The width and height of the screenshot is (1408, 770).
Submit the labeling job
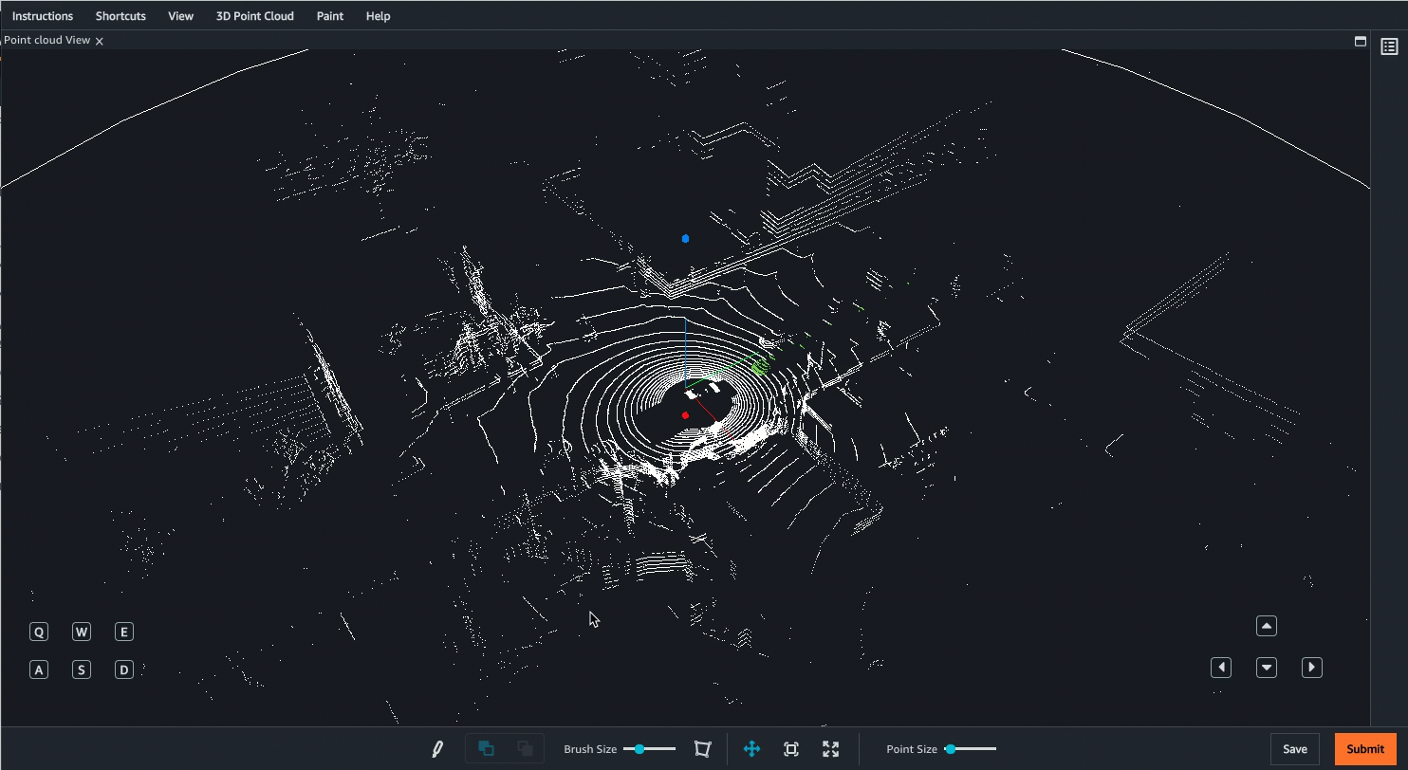(1364, 748)
